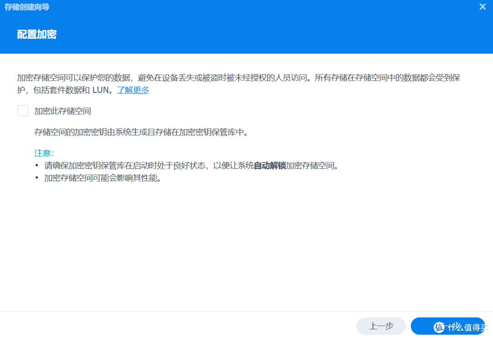This screenshot has width=493, height=338.
Task: Dismiss the storage creation wizard
Action: coord(483,6)
